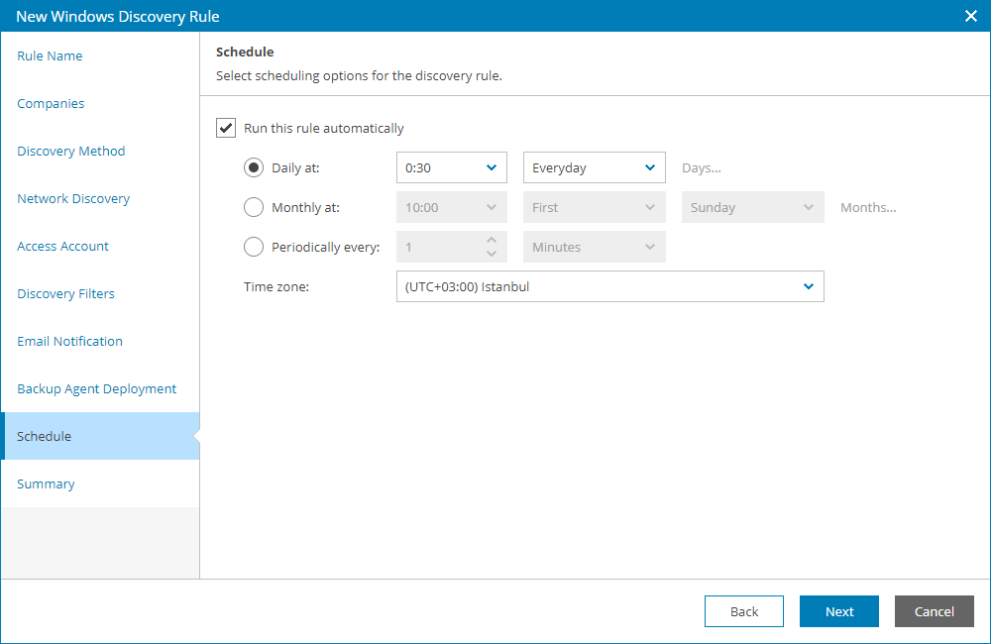Click the Next button
991x644 pixels.
(x=838, y=611)
